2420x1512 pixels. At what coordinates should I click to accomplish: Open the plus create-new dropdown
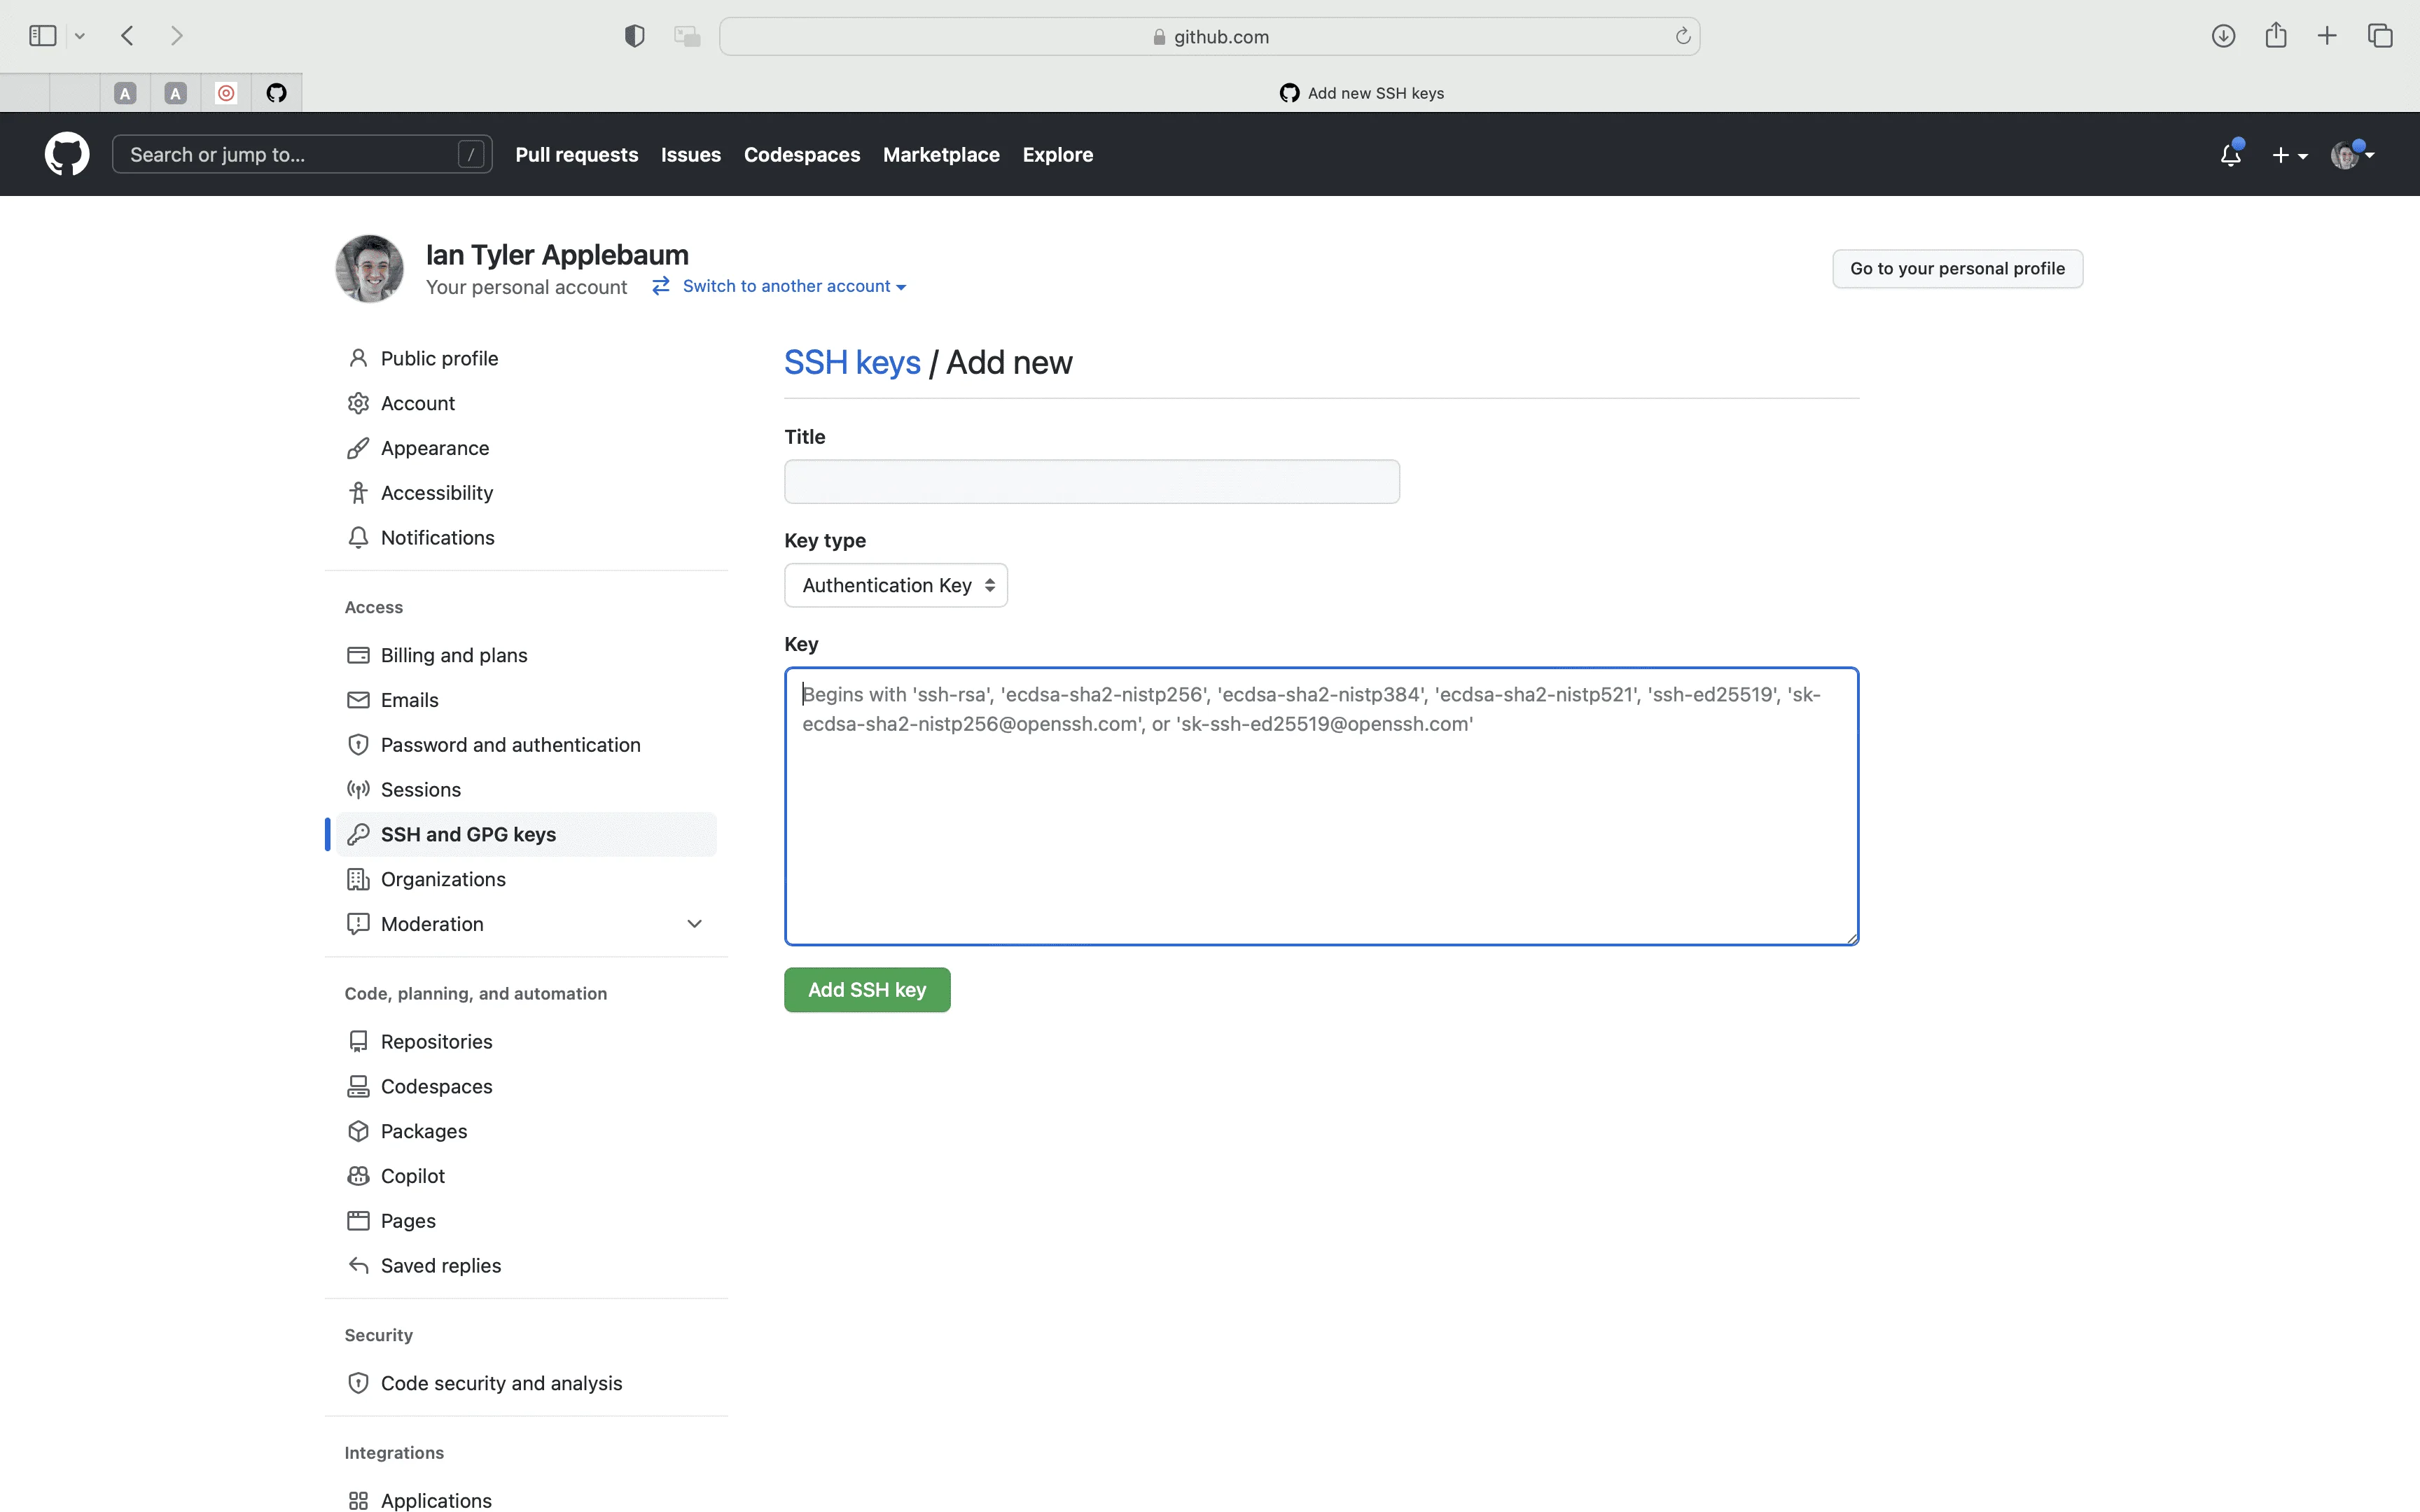pos(2289,155)
